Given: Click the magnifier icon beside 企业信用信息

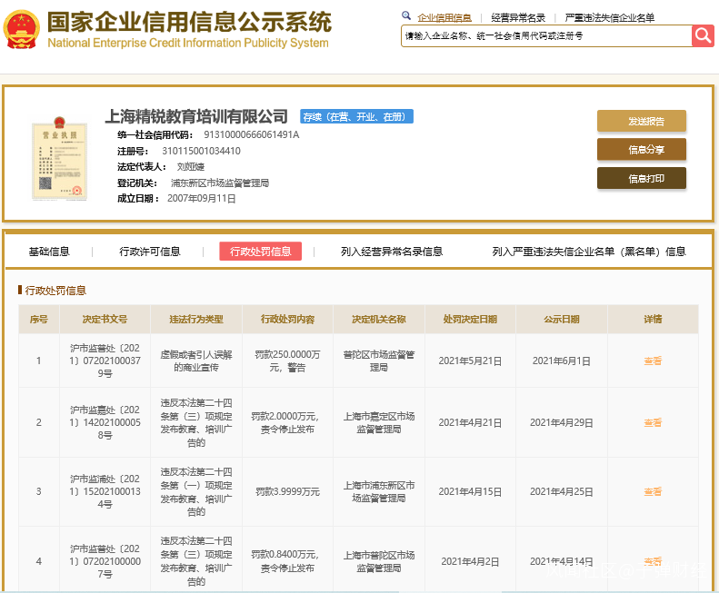Looking at the screenshot, I should coord(405,16).
